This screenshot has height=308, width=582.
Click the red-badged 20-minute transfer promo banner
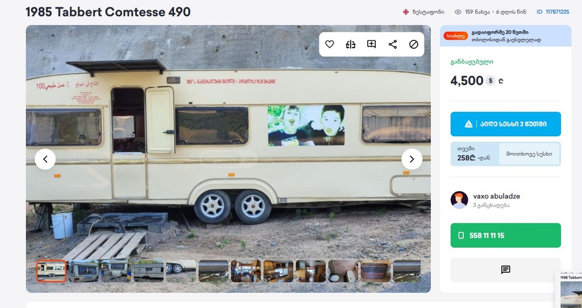(x=505, y=36)
